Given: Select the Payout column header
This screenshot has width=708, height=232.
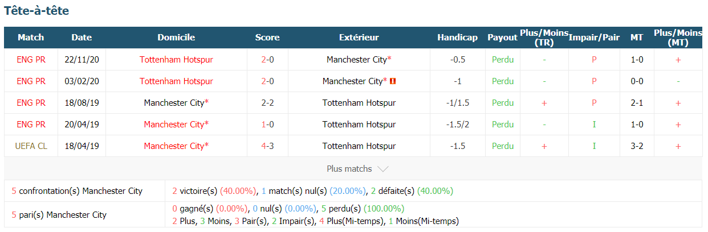Looking at the screenshot, I should pos(502,38).
